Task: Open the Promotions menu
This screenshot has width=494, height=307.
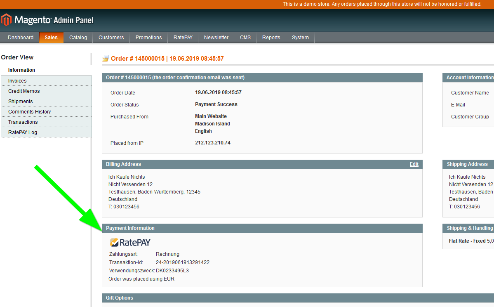Action: point(148,38)
